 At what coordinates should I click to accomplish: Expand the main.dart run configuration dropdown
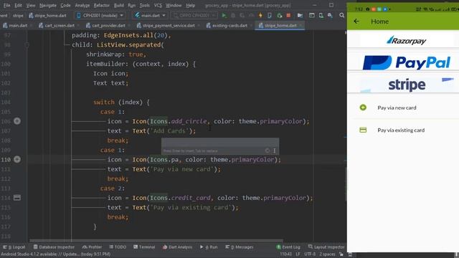pos(151,15)
